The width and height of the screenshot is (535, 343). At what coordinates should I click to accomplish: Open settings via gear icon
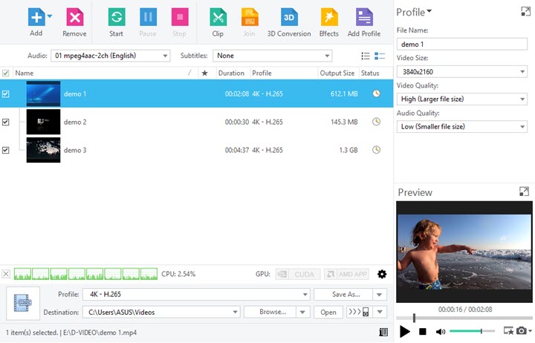point(382,274)
